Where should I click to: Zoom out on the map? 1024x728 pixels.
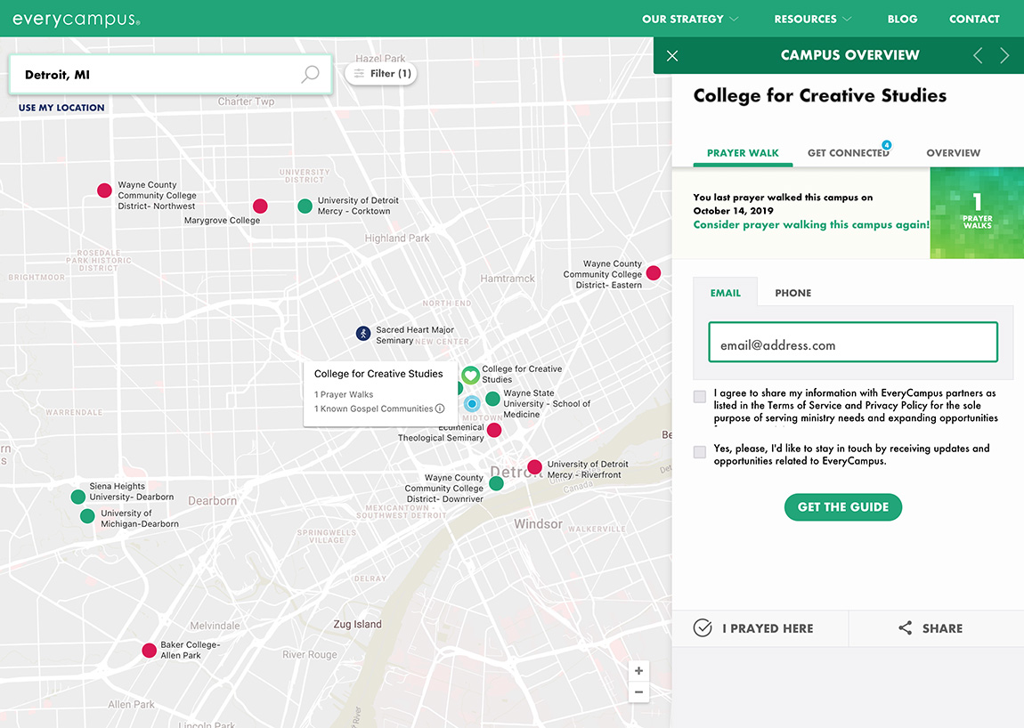click(638, 692)
